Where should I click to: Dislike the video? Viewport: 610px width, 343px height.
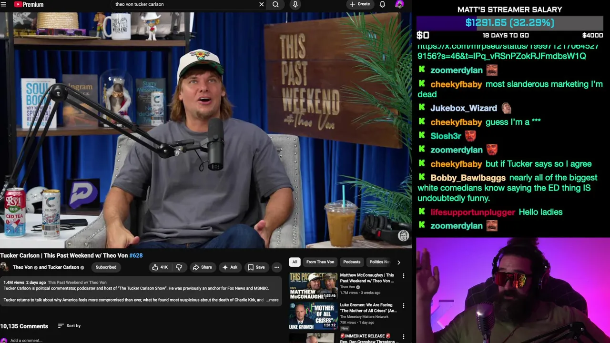(x=179, y=267)
